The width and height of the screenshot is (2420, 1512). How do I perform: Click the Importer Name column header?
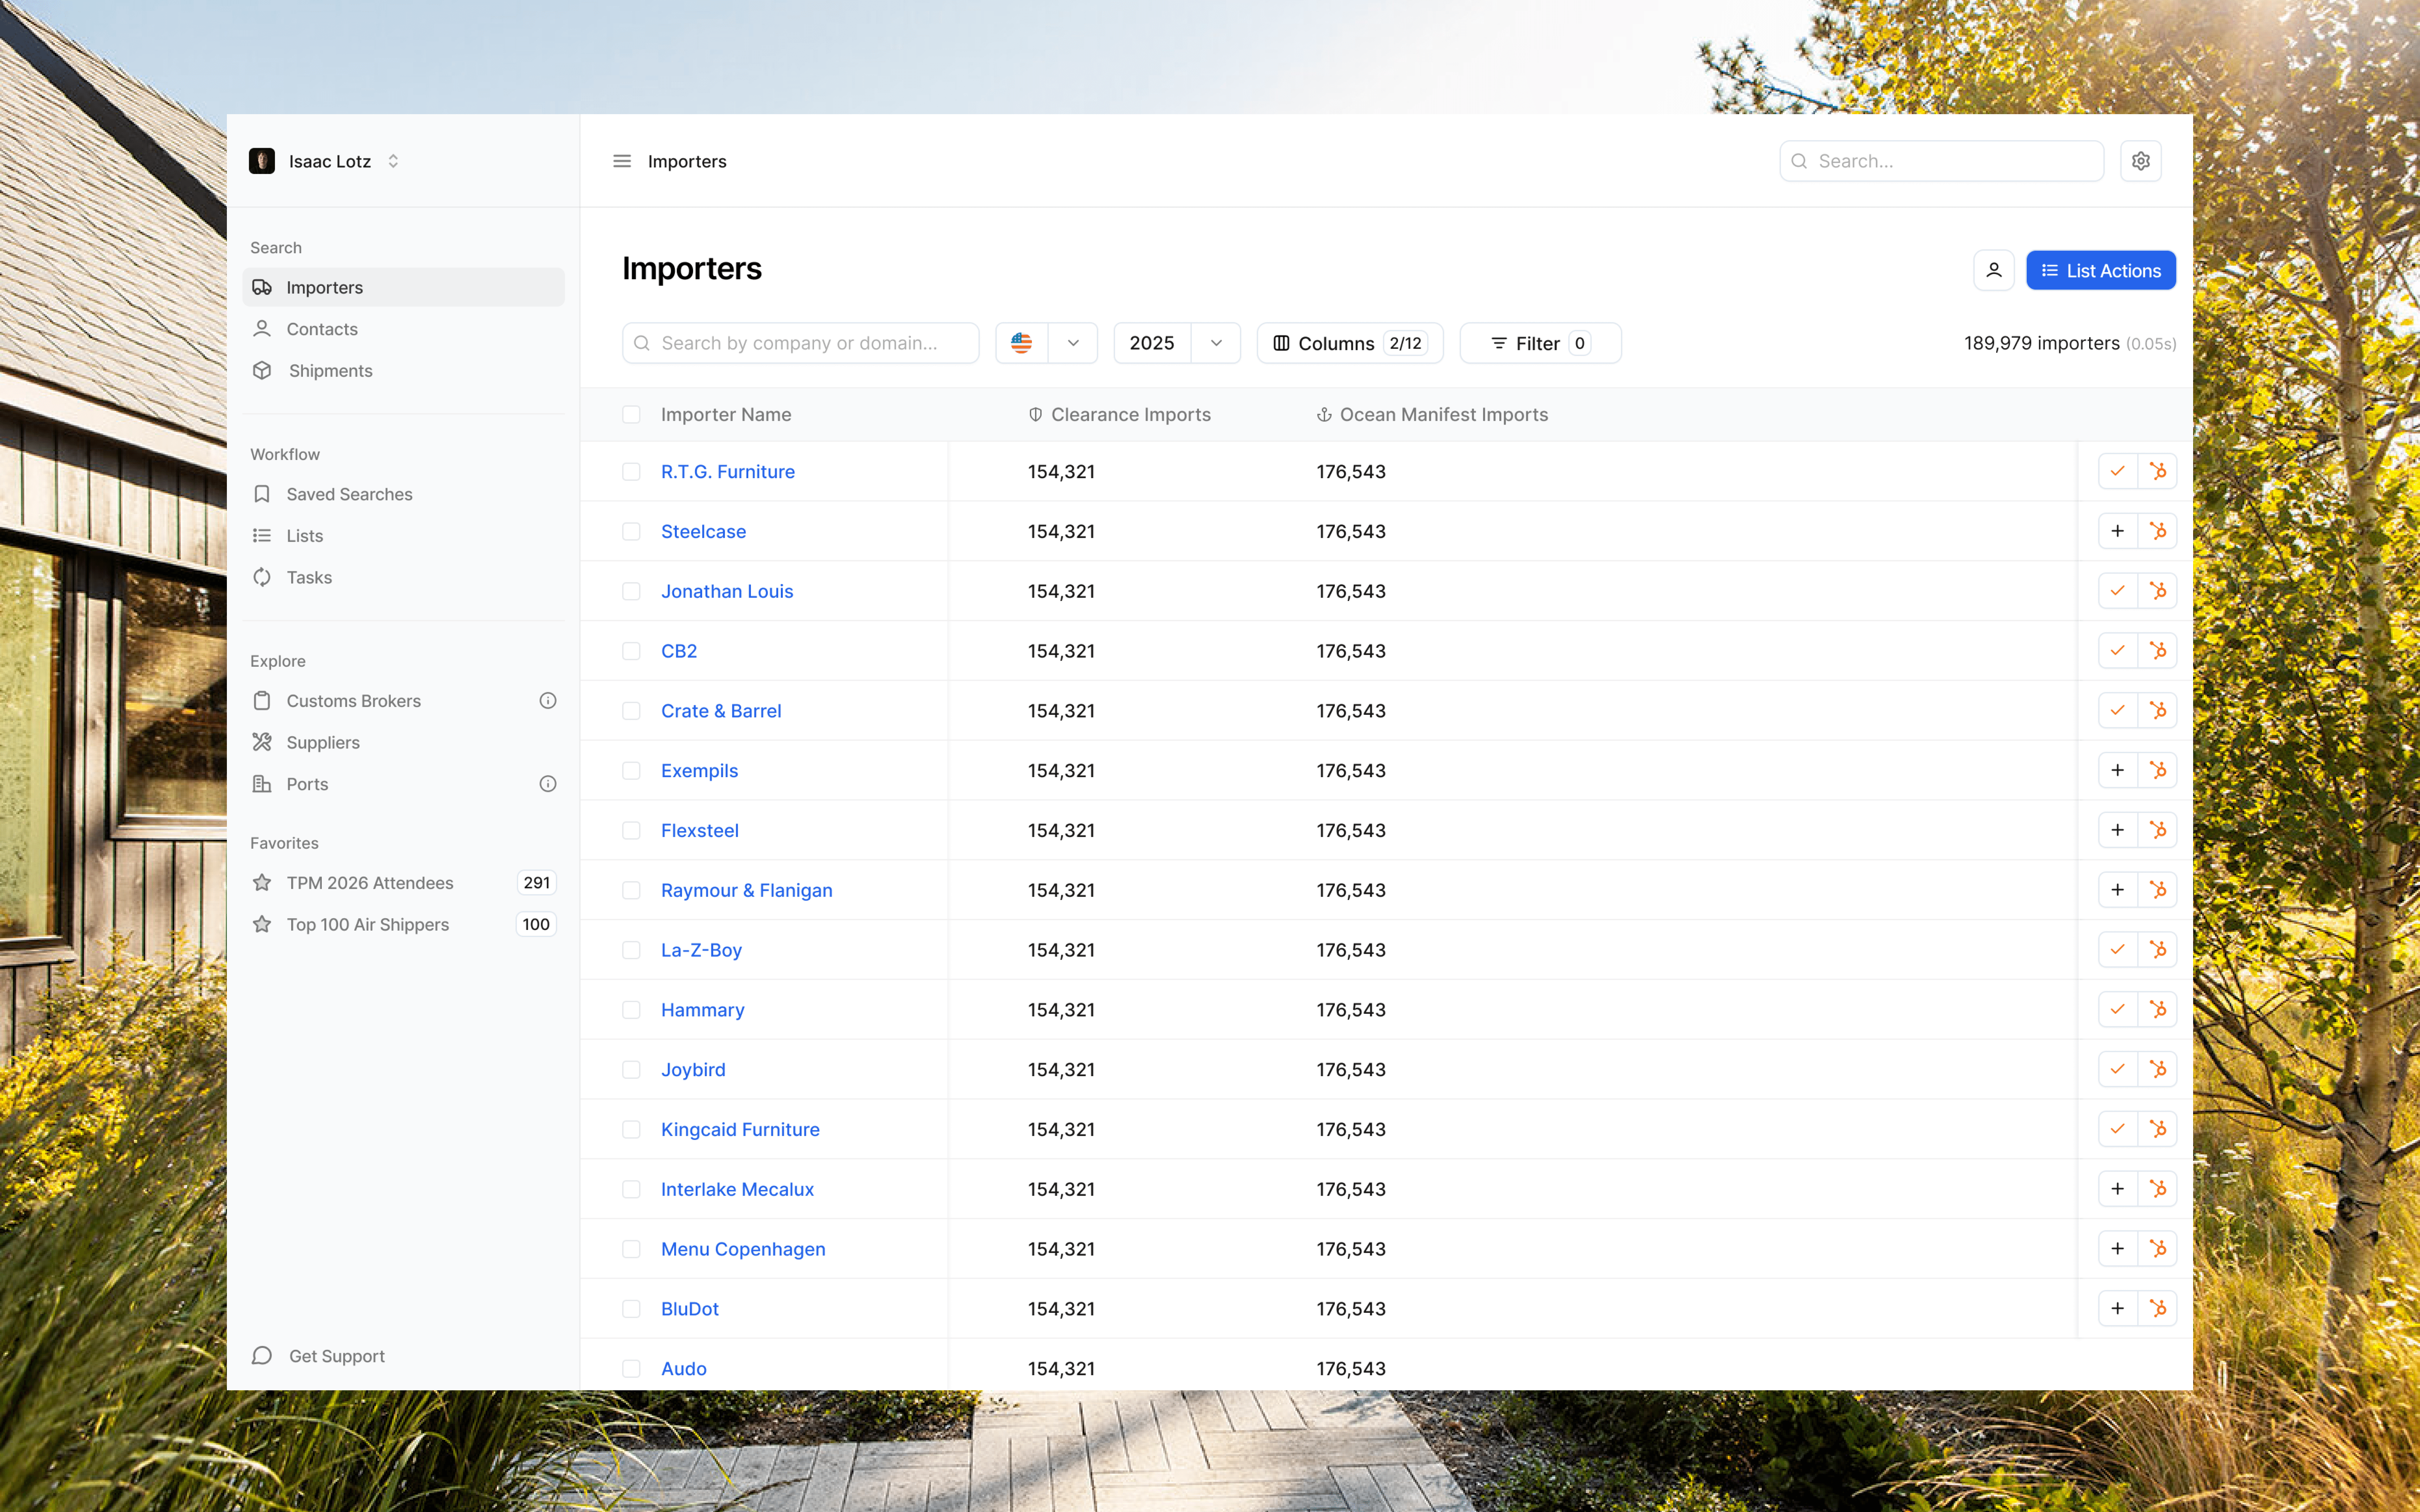(726, 415)
